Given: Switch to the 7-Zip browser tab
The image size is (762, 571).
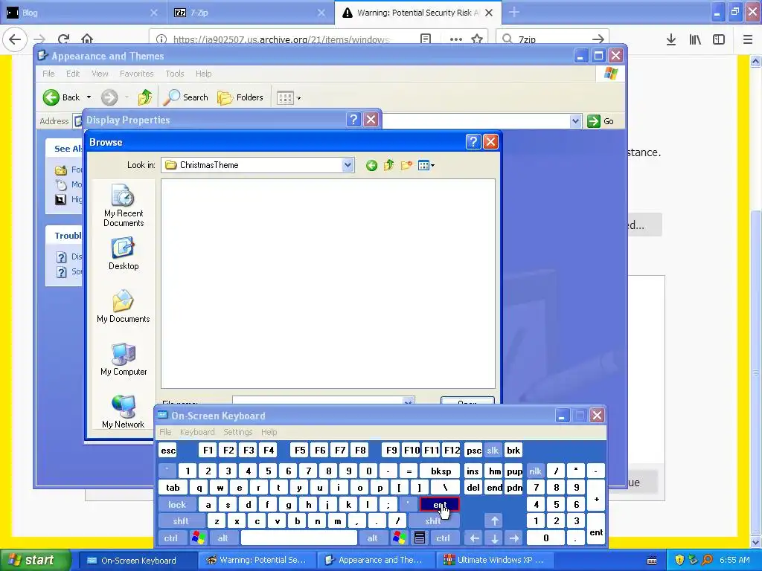Looking at the screenshot, I should (x=251, y=13).
